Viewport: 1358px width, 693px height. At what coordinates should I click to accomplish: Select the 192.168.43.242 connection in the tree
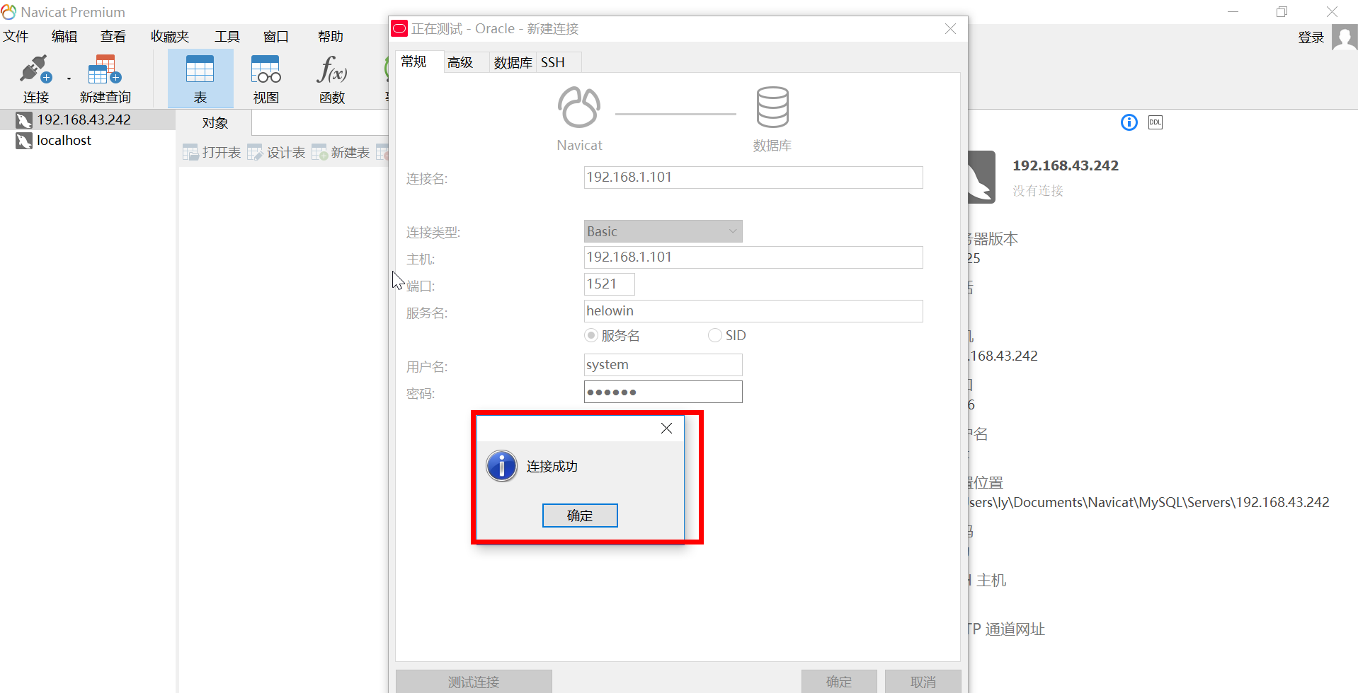click(x=88, y=120)
